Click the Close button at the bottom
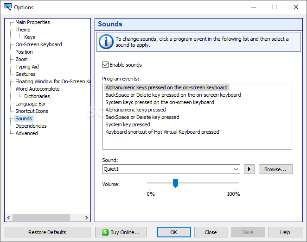The width and height of the screenshot is (307, 242). click(x=211, y=232)
